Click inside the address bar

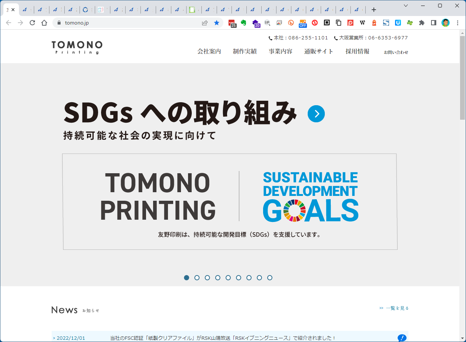pos(111,23)
